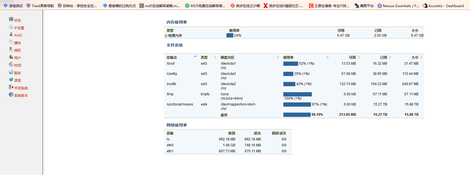Click the RAID disk icon

[x=11, y=34]
